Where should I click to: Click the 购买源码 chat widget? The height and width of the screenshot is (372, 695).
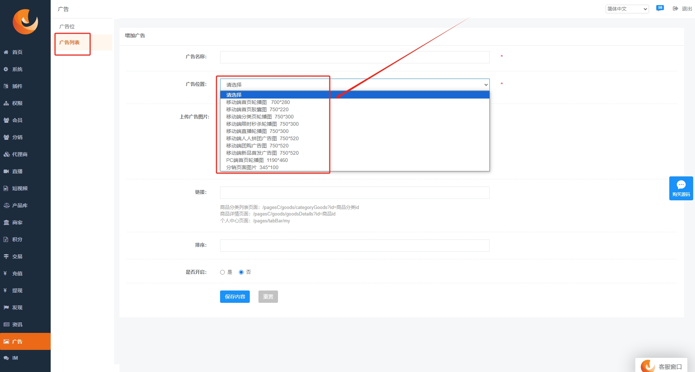point(681,188)
